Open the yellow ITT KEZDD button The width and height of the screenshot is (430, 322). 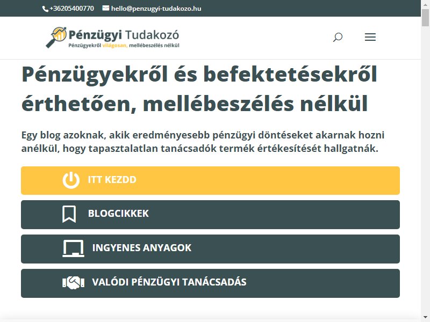(x=210, y=180)
